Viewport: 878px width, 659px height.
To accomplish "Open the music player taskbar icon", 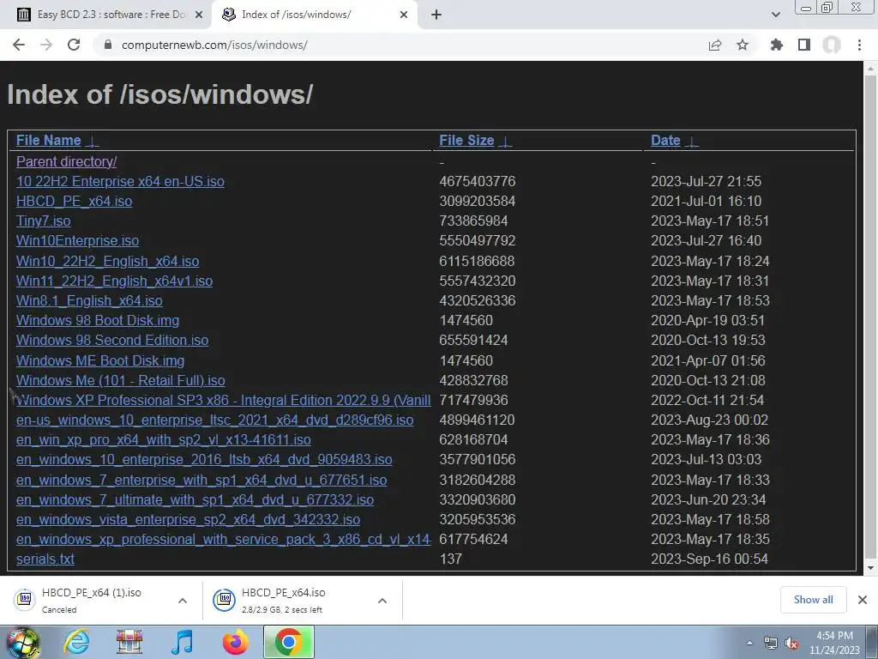I will pos(182,642).
